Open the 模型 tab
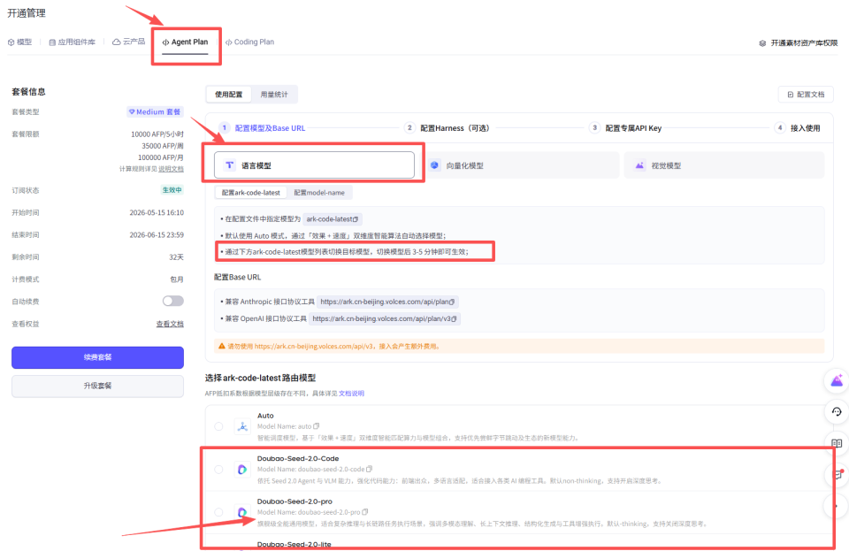This screenshot has height=551, width=849. coord(19,42)
